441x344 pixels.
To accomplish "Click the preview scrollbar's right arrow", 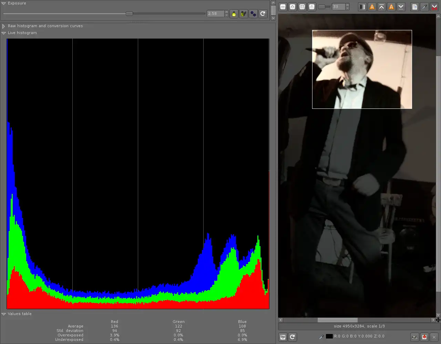I will pos(433,320).
